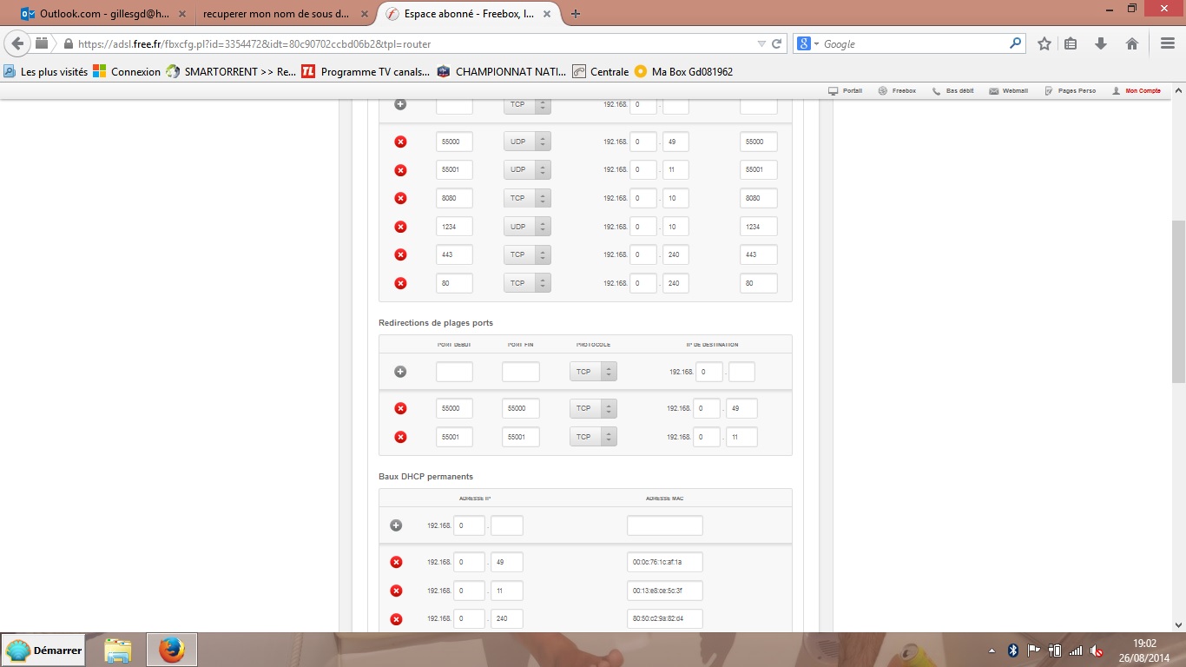Open the Webmail link in the top bar
Image resolution: width=1186 pixels, height=667 pixels.
[1009, 90]
